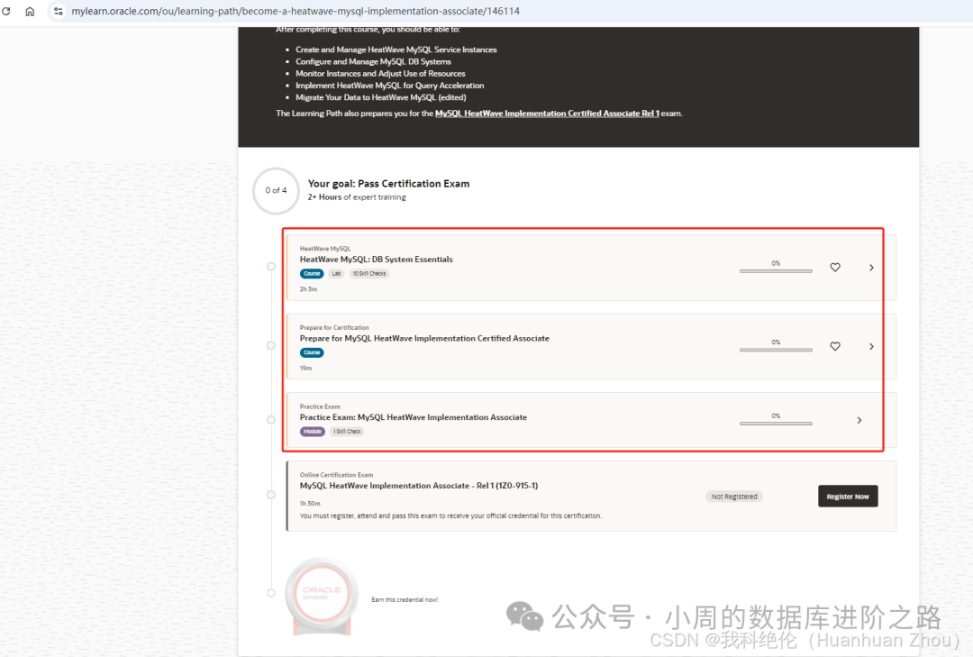Click the Earn this credential now! text

click(405, 600)
